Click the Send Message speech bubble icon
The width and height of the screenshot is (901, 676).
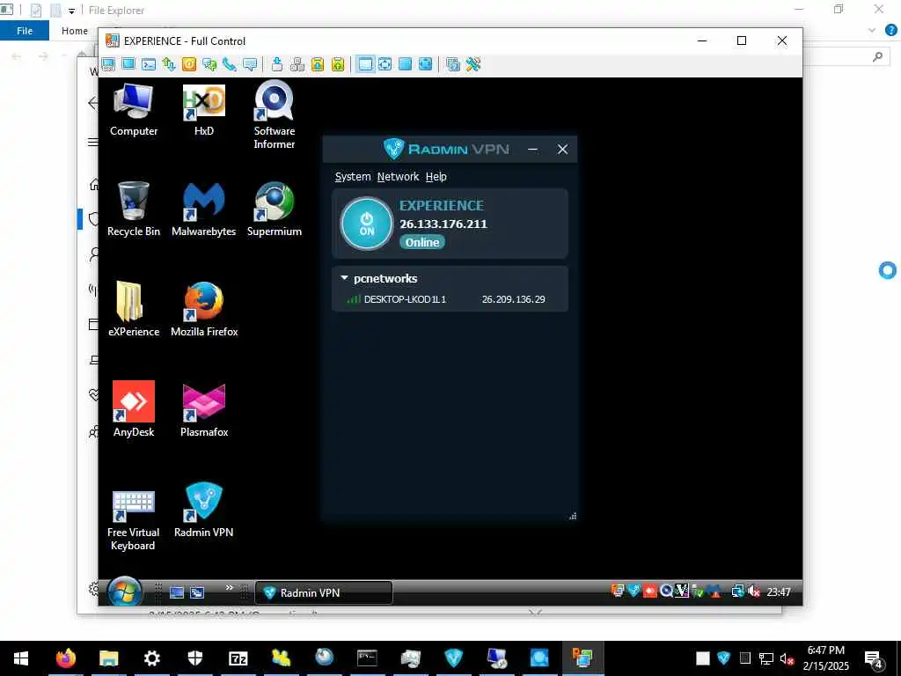(250, 64)
